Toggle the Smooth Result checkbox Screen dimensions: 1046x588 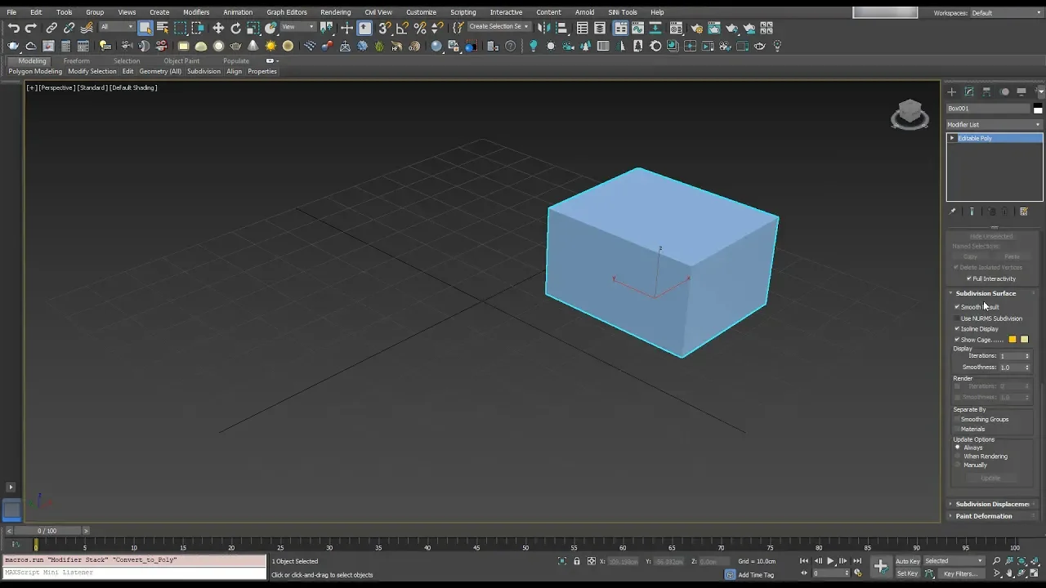[x=957, y=307]
